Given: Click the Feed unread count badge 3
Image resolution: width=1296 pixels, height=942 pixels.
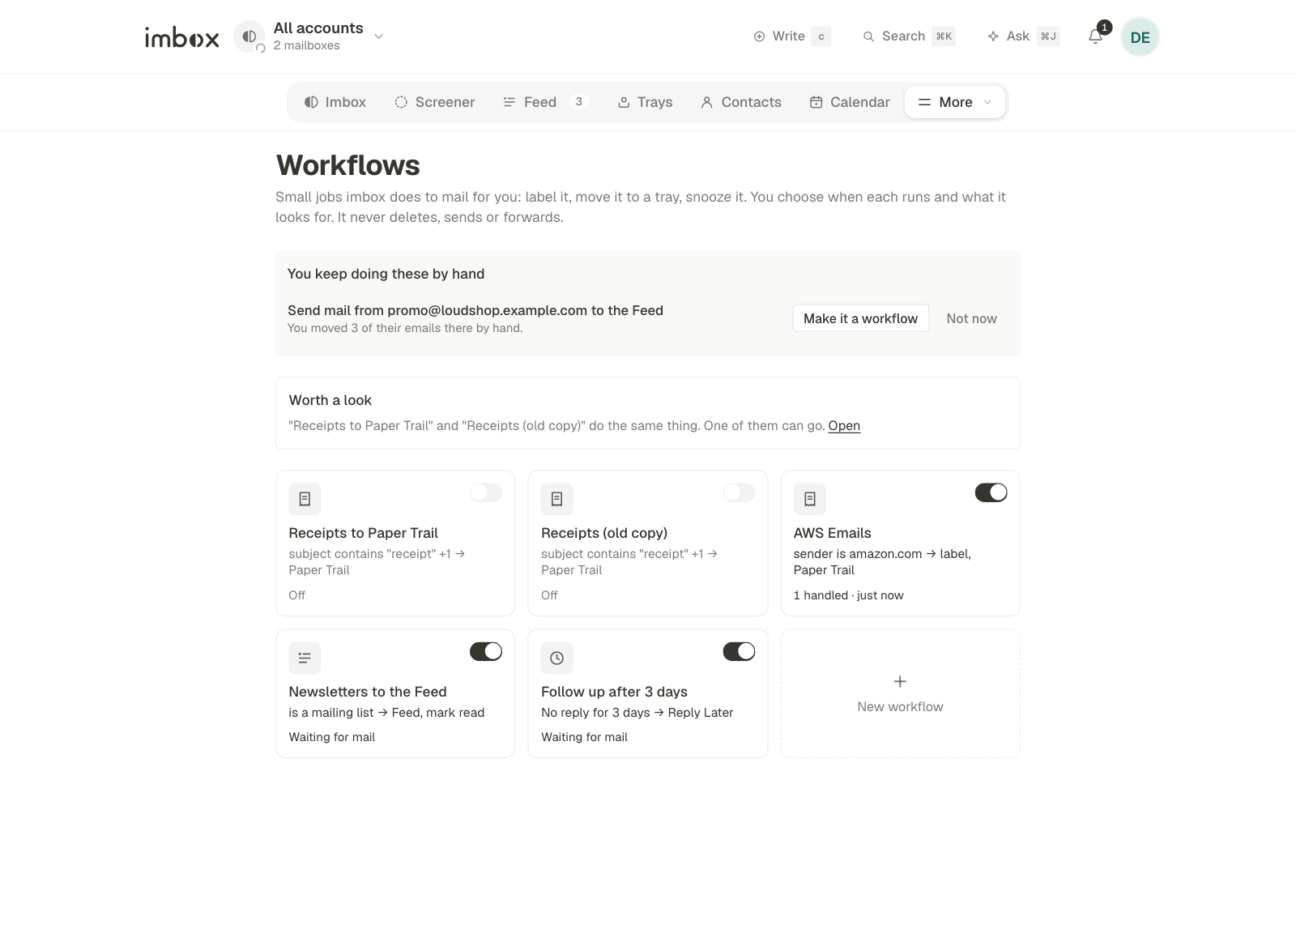Looking at the screenshot, I should click(x=578, y=102).
